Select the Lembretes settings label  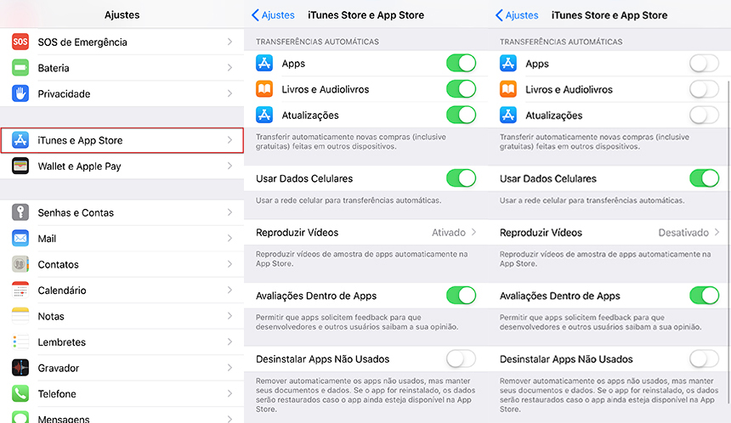pyautogui.click(x=61, y=342)
